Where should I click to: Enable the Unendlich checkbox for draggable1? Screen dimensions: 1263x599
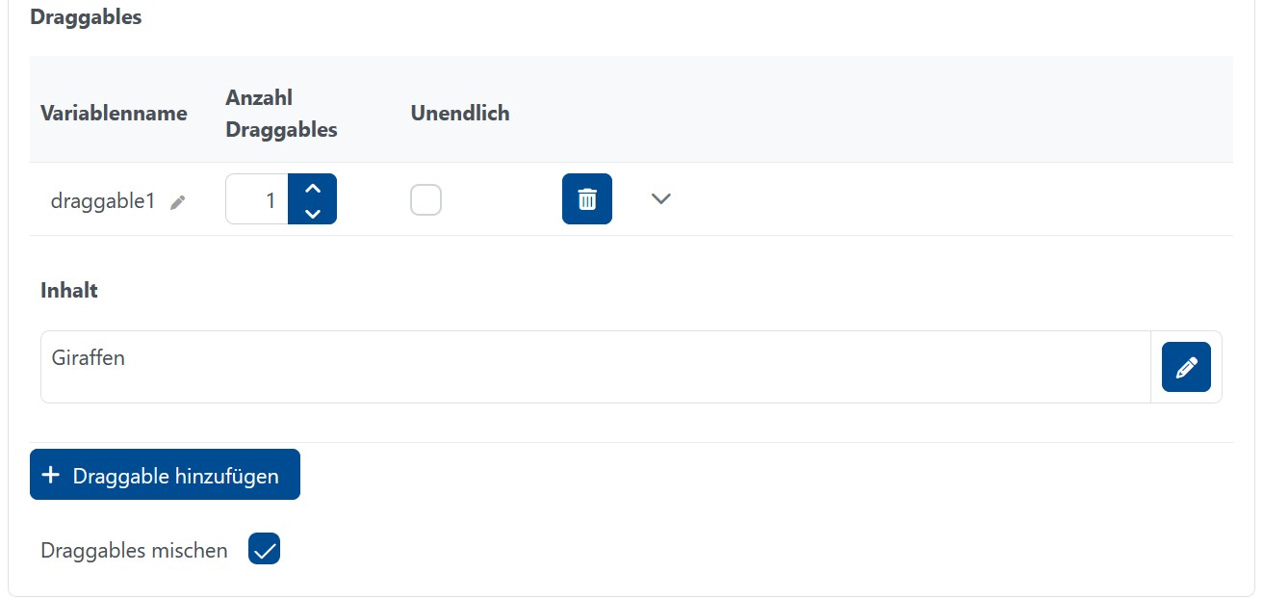425,200
